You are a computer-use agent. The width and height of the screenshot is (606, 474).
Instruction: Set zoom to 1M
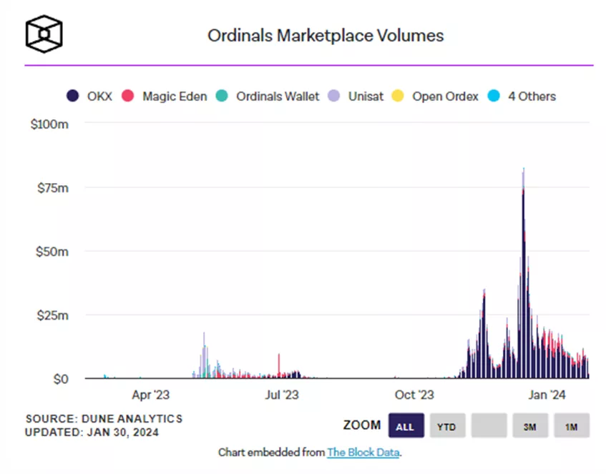(572, 425)
